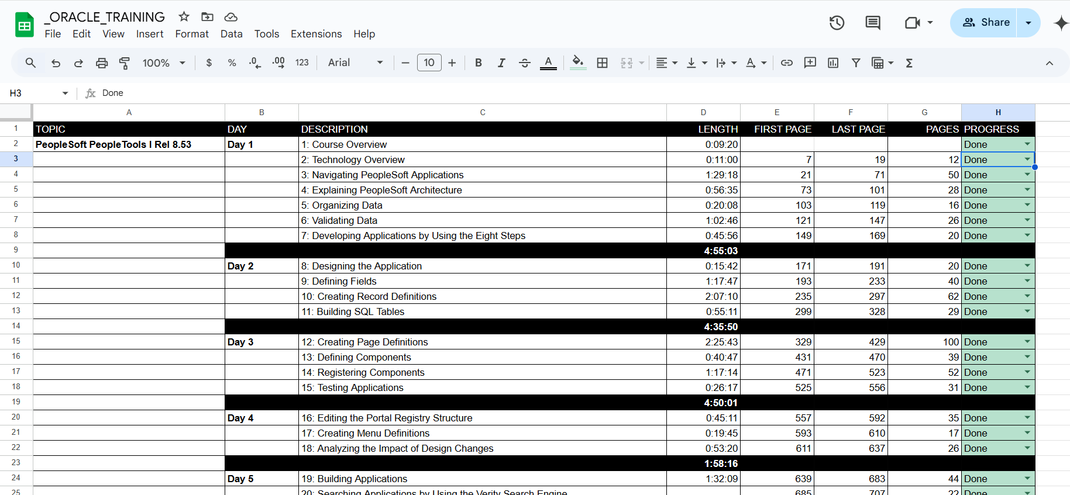Click the document title _ORACLE_TRAINING

[x=105, y=17]
